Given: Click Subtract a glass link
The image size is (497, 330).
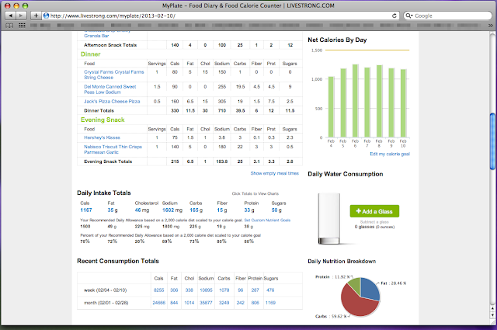Looking at the screenshot, I should (374, 222).
